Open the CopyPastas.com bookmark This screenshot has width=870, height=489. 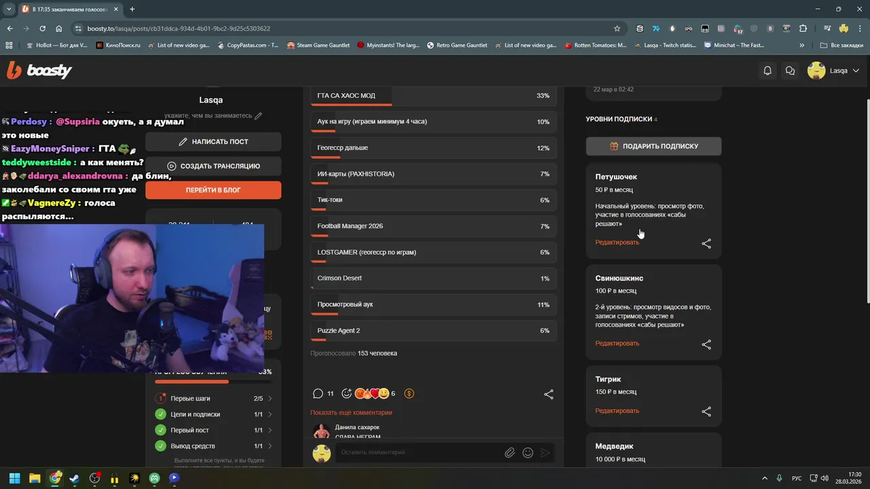pos(248,46)
